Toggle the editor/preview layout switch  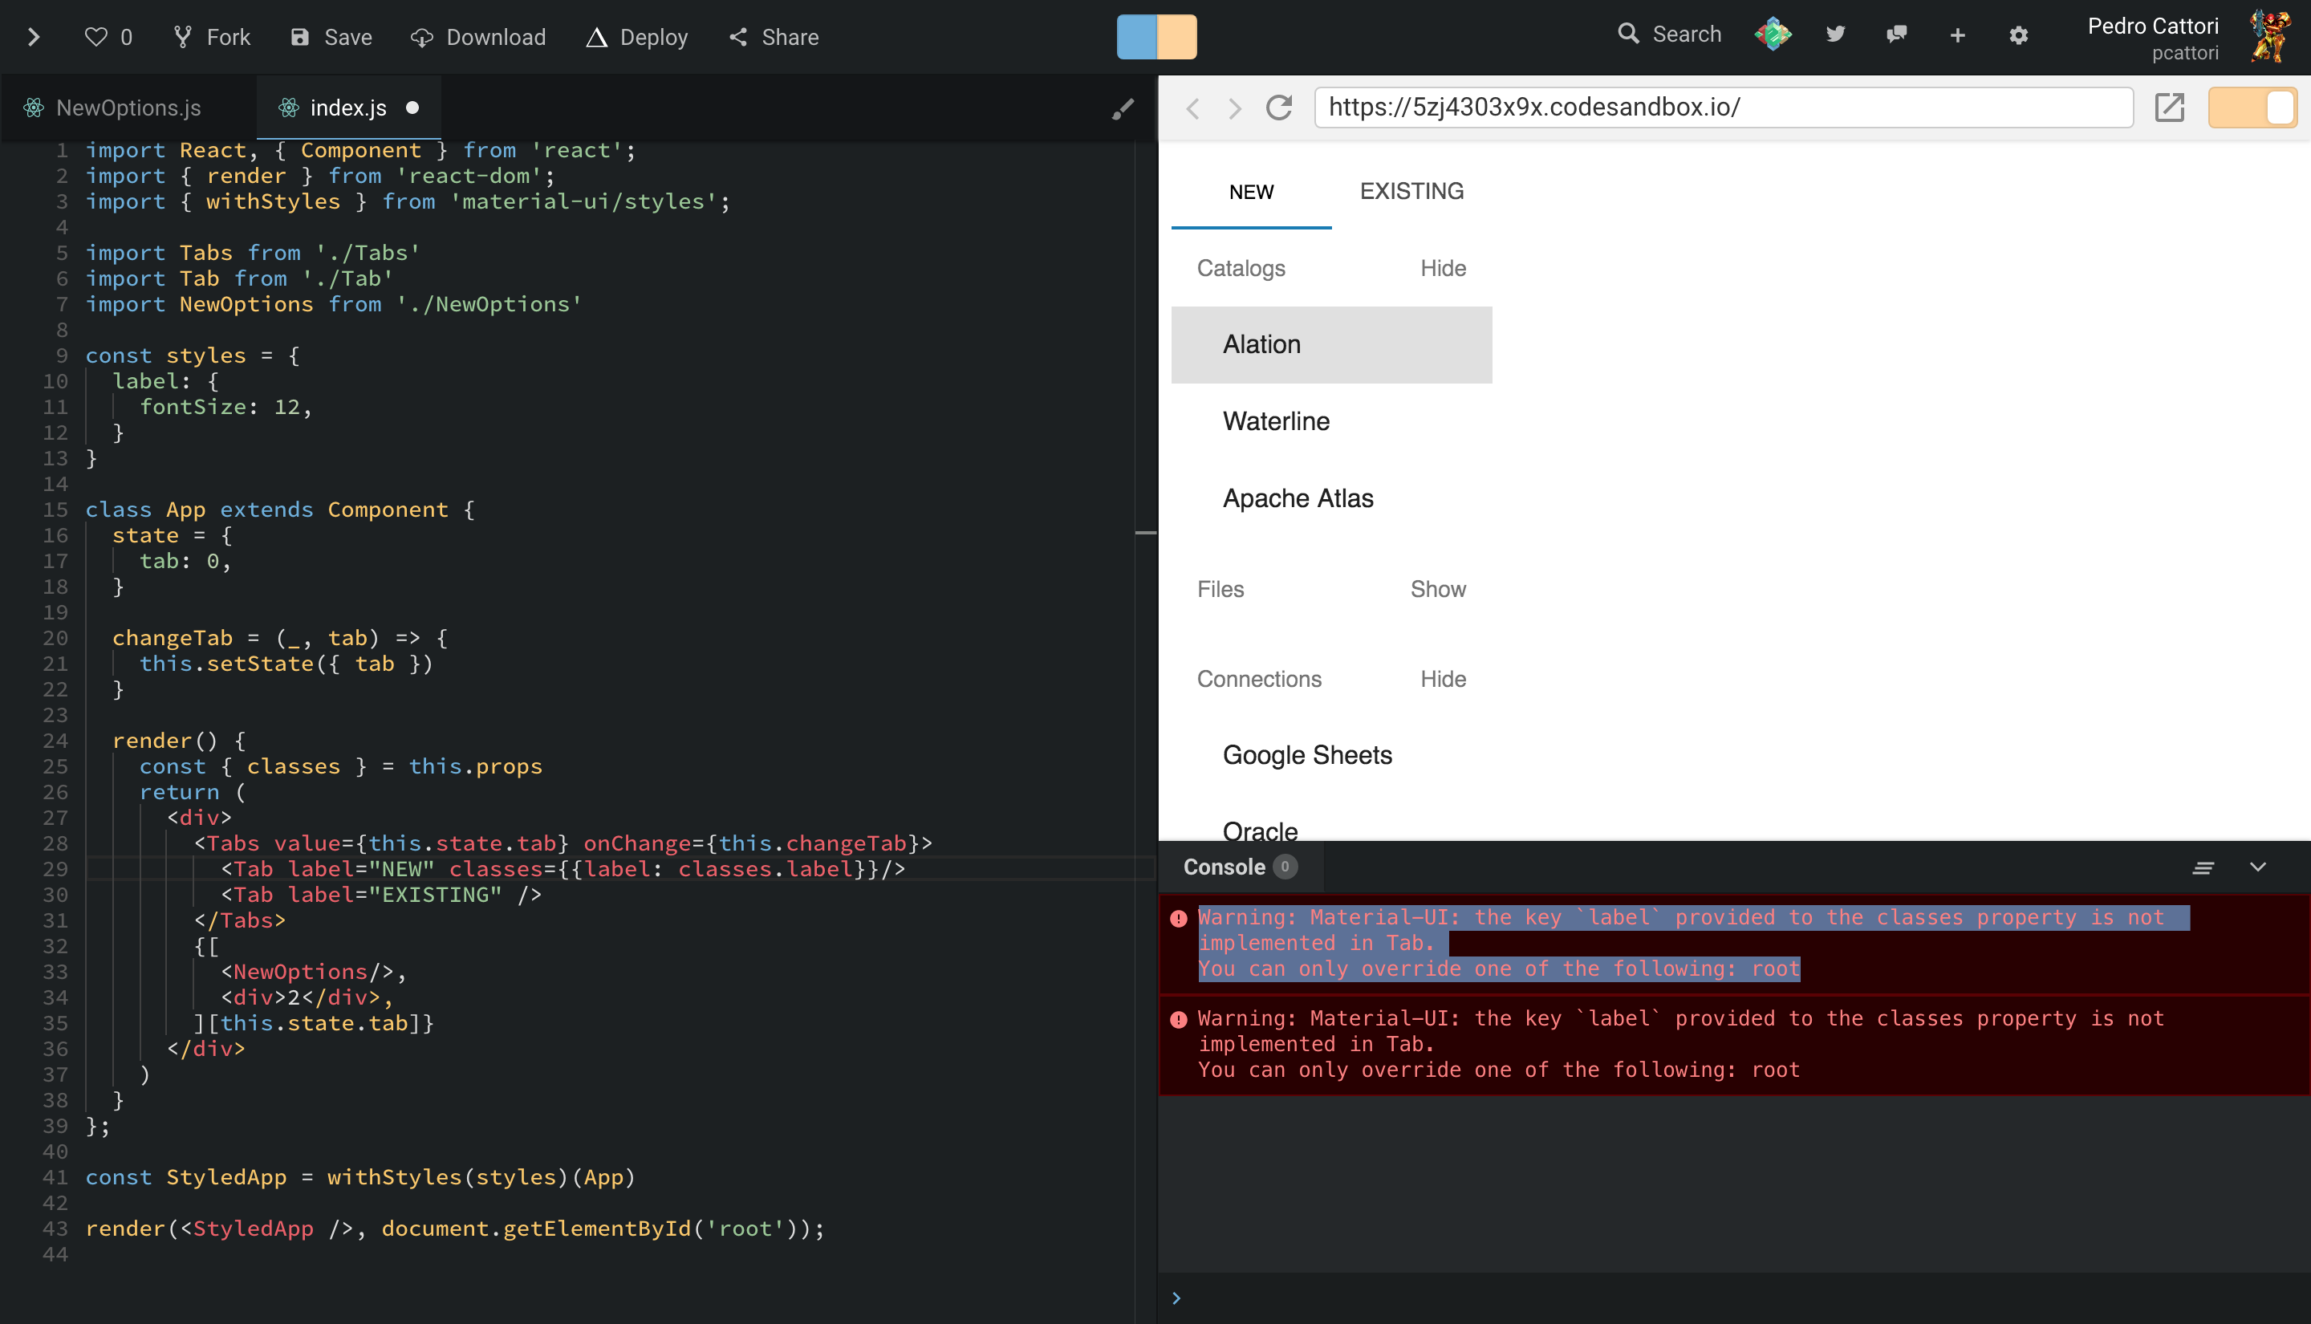(x=1155, y=37)
